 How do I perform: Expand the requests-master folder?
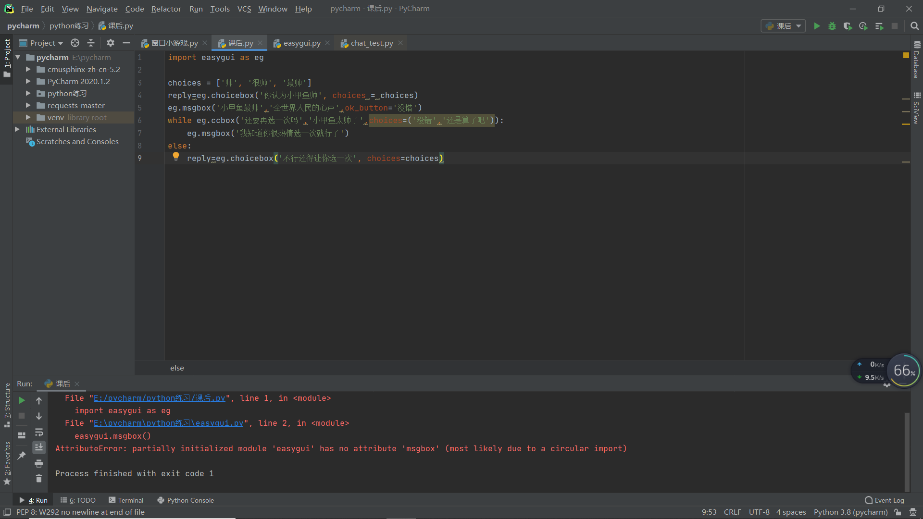click(x=28, y=105)
